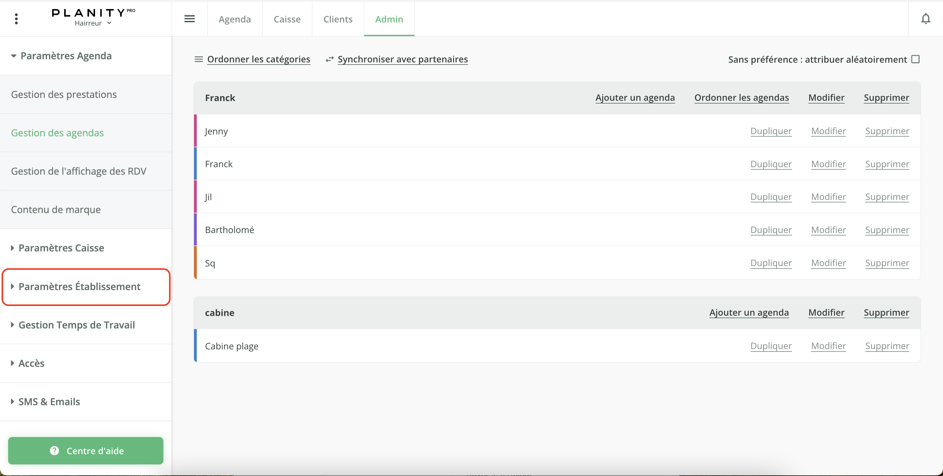Image resolution: width=943 pixels, height=476 pixels.
Task: Select the Cabine plage agenda row
Action: point(231,346)
